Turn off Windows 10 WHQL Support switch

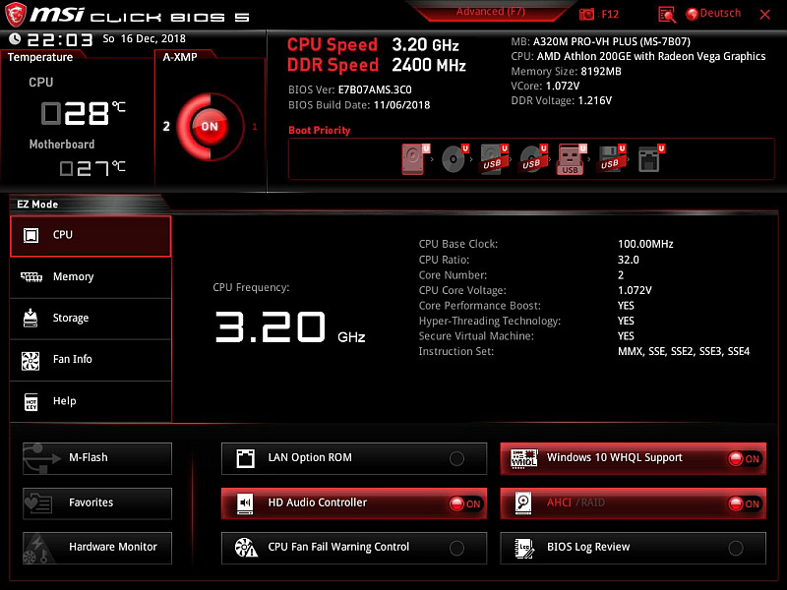pos(745,458)
